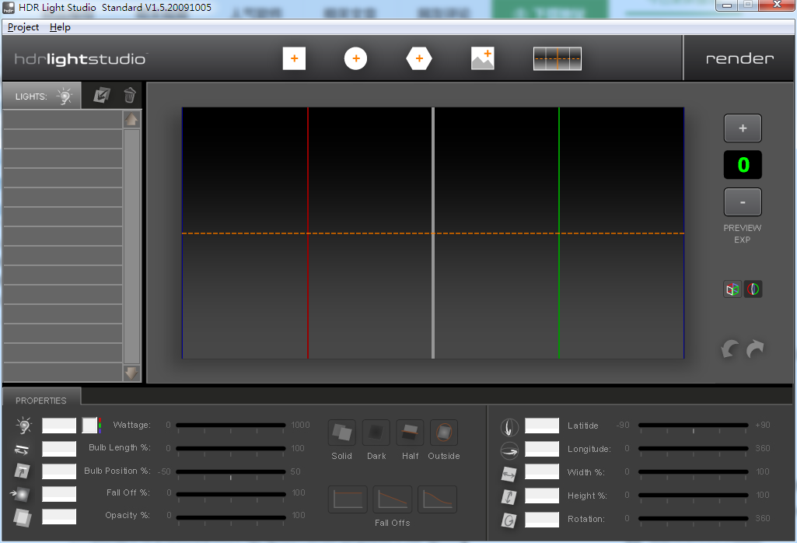Screen dimensions: 797x543
Task: Click the Opacity value field
Action: point(59,517)
